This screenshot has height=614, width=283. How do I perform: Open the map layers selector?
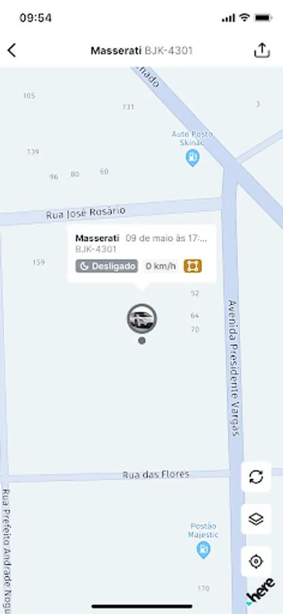256,519
